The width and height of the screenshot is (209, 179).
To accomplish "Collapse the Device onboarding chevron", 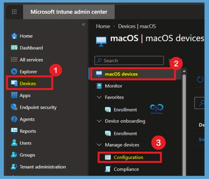I will pos(99,121).
